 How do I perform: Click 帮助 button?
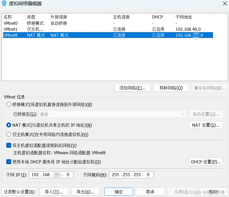coord(213,192)
